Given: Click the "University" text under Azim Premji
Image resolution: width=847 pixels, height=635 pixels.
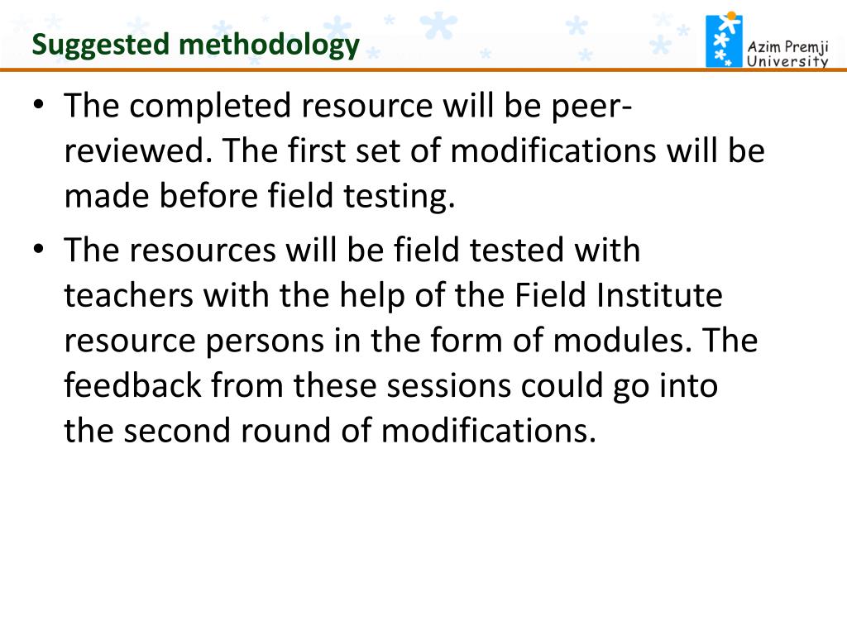Looking at the screenshot, I should (787, 61).
